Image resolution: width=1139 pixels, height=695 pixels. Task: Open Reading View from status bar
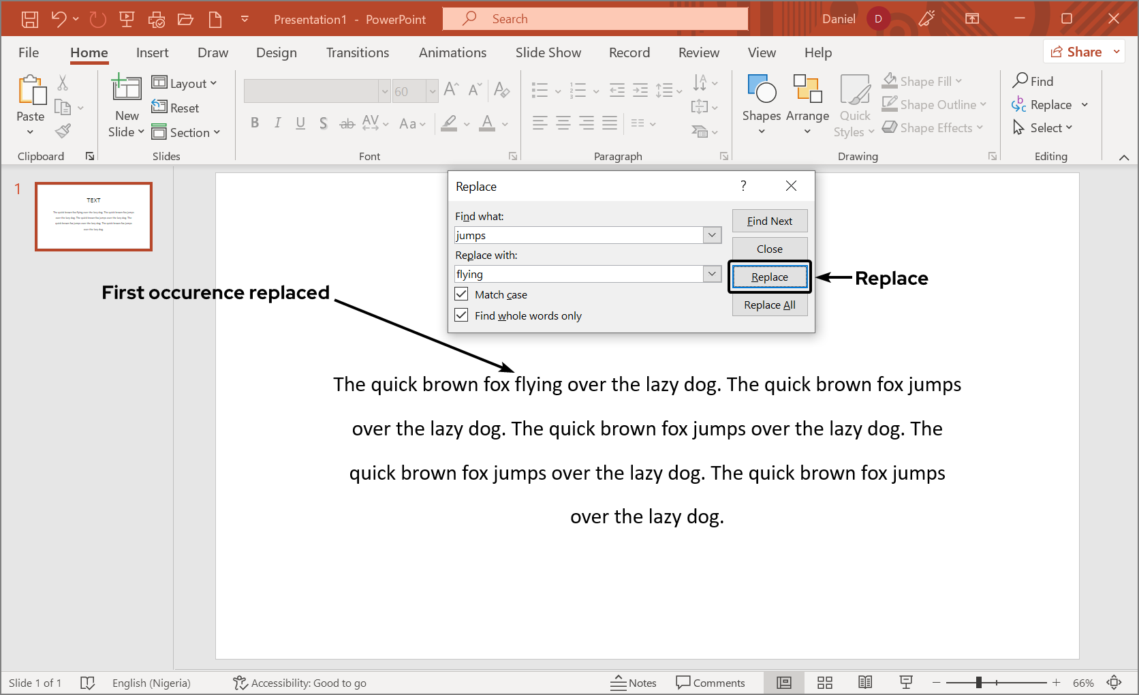(865, 683)
